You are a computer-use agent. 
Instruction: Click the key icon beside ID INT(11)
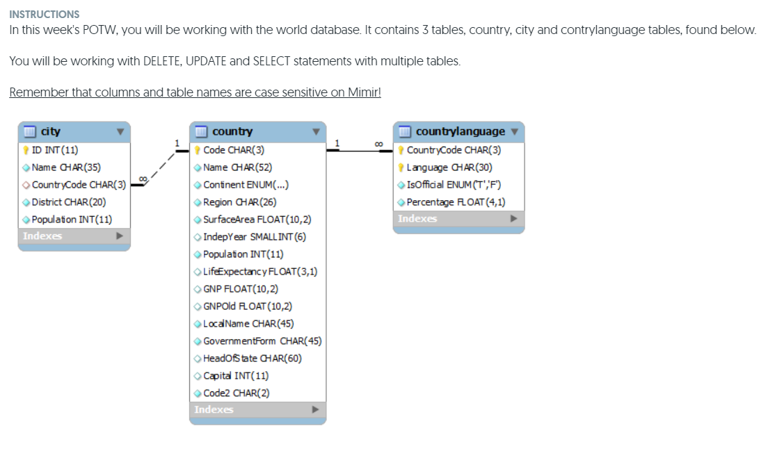26,150
